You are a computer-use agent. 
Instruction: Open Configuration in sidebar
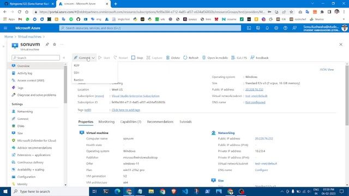[x=26, y=177]
